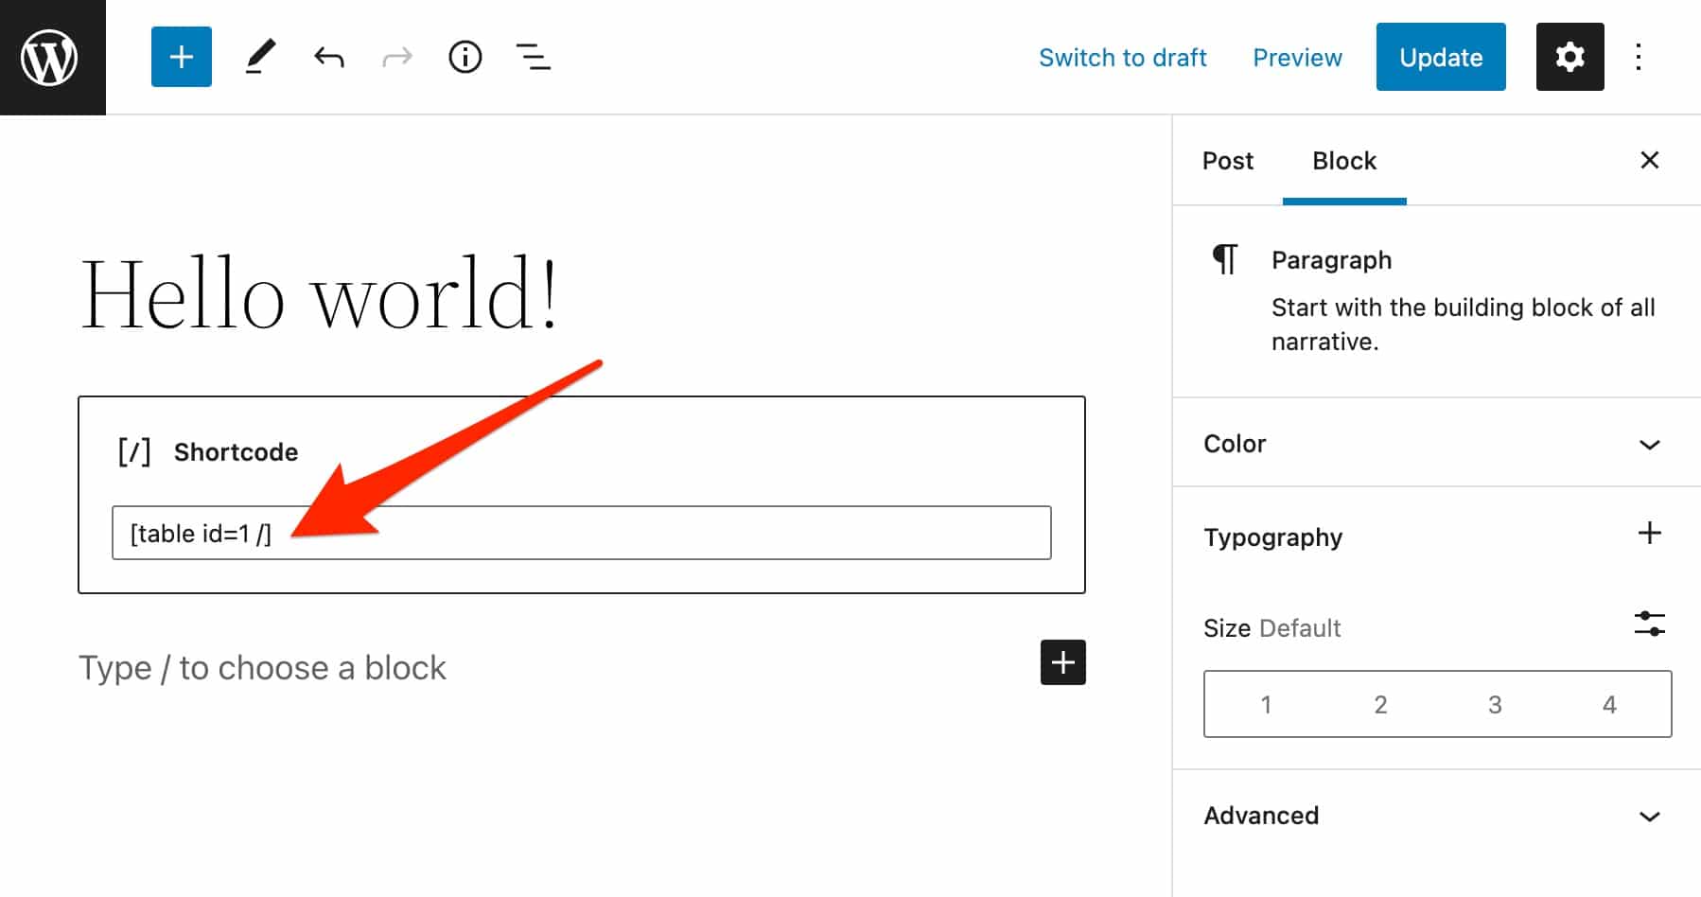Select the Tools pencil icon
Viewport: 1701px width, 897px height.
point(260,57)
